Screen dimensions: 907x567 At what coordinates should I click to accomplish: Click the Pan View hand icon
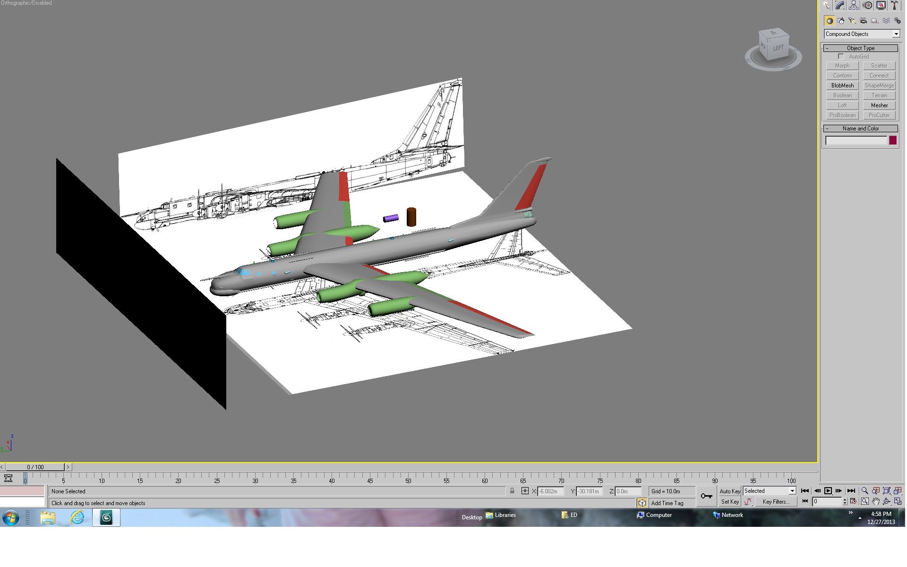tap(876, 501)
